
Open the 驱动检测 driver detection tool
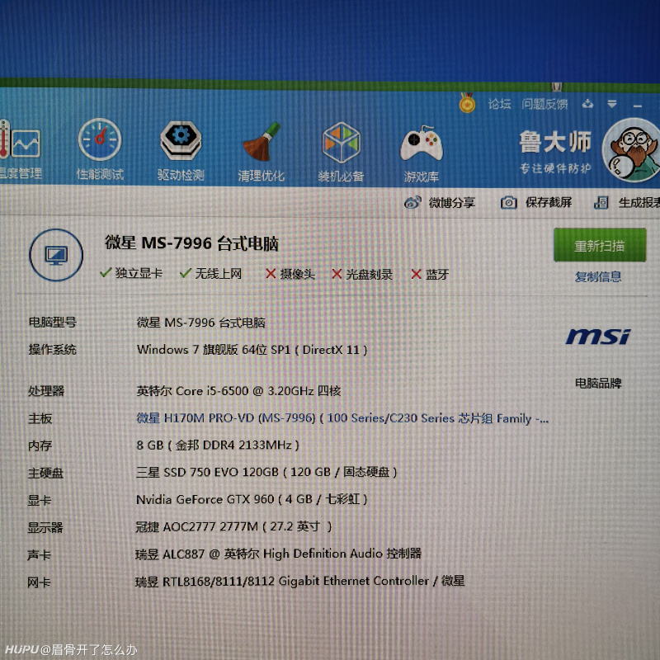coord(180,148)
